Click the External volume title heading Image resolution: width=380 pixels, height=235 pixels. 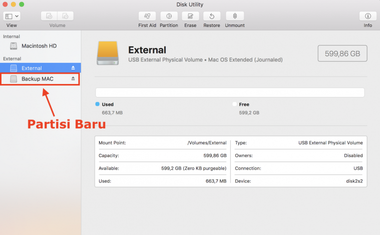(147, 50)
